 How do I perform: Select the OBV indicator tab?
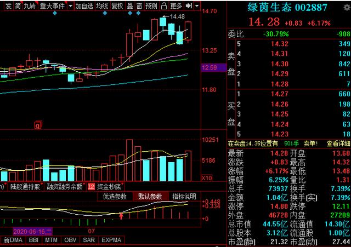point(70,240)
